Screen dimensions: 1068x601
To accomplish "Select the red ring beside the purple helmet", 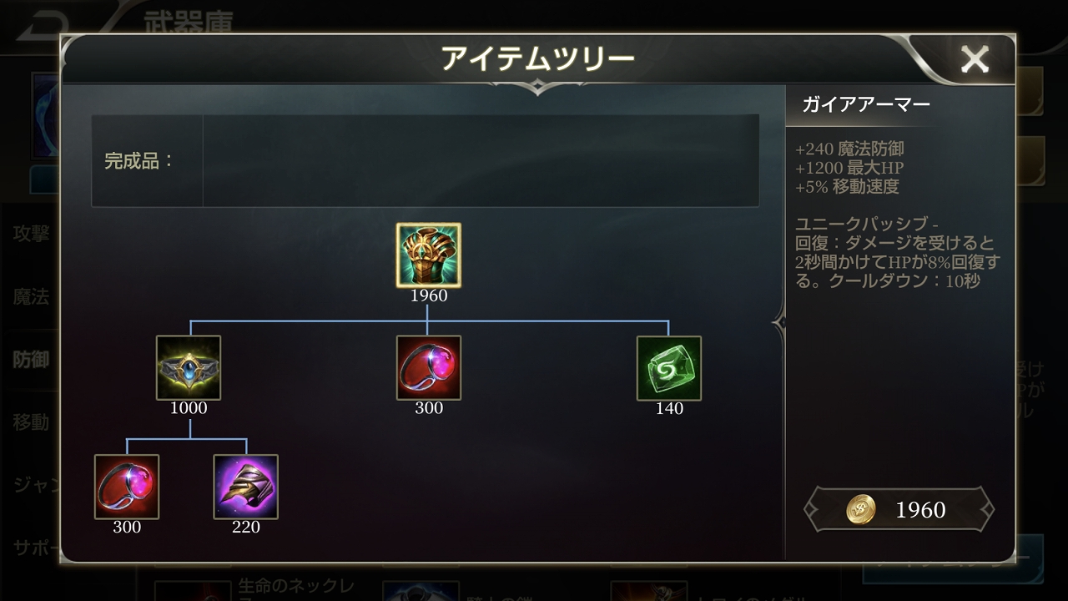I will (127, 487).
